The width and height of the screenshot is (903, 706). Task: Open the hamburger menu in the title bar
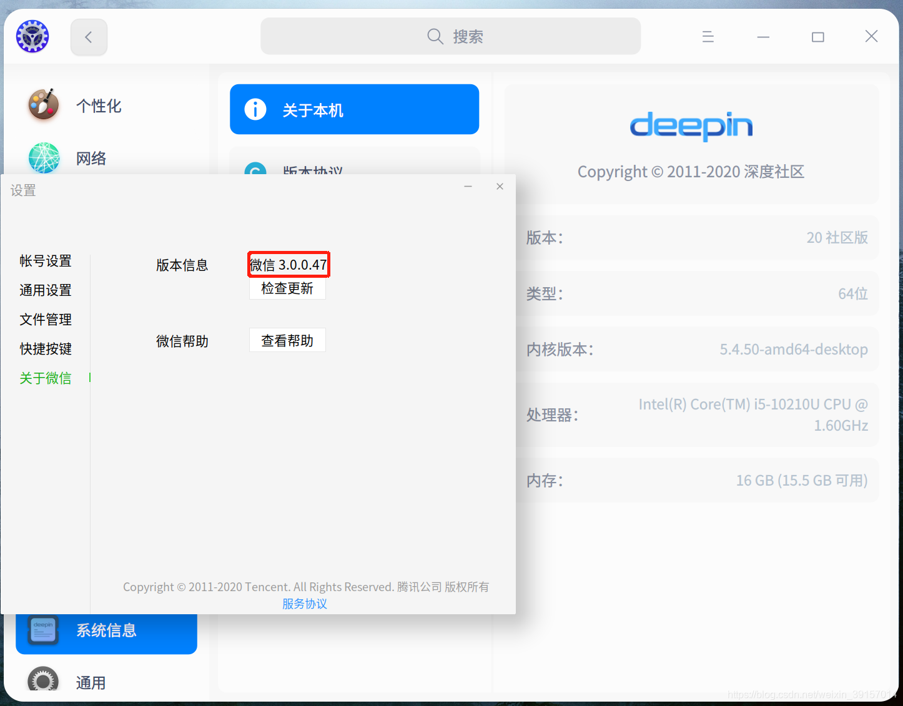708,36
